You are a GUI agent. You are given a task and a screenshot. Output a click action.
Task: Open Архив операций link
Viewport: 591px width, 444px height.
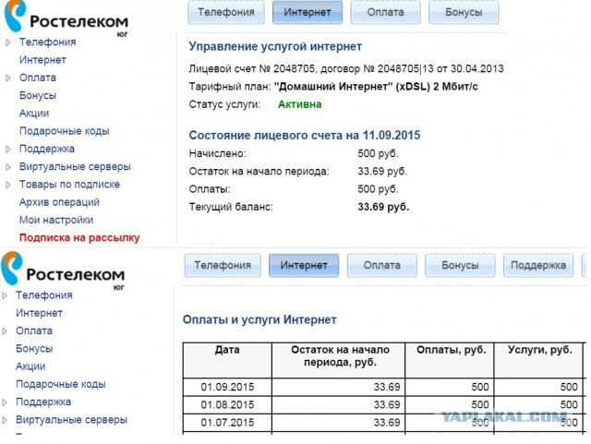point(59,202)
